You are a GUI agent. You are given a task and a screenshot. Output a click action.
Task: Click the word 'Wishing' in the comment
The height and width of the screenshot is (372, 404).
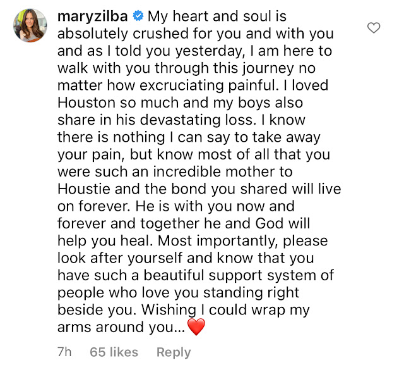pyautogui.click(x=169, y=310)
